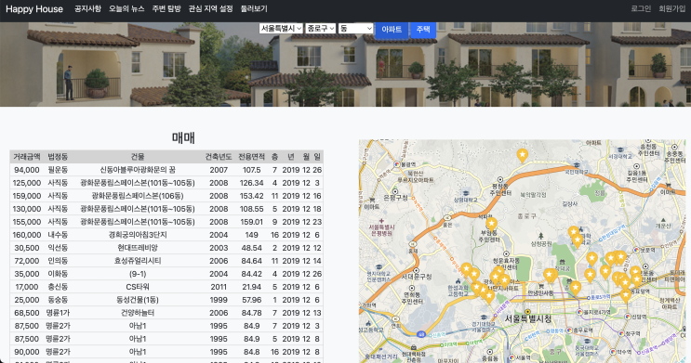Select the CS타워 row
The width and height of the screenshot is (691, 363).
click(x=166, y=287)
